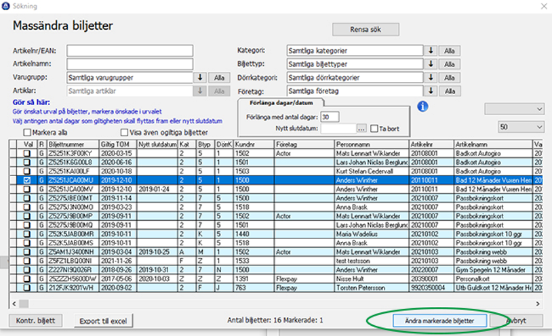552x336 pixels.
Task: Select the checkbox for ticket Z5275JBE00MT
Action: 26,198
